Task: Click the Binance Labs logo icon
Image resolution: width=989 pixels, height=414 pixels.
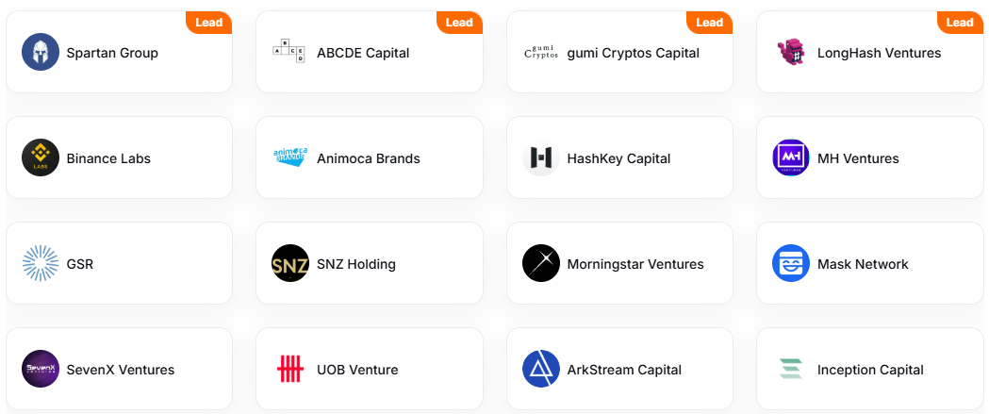Action: (x=41, y=157)
